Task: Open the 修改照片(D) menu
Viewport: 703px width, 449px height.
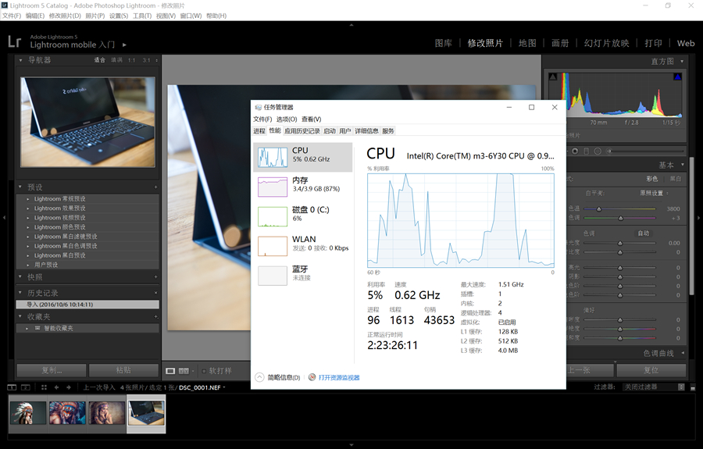Action: 65,16
